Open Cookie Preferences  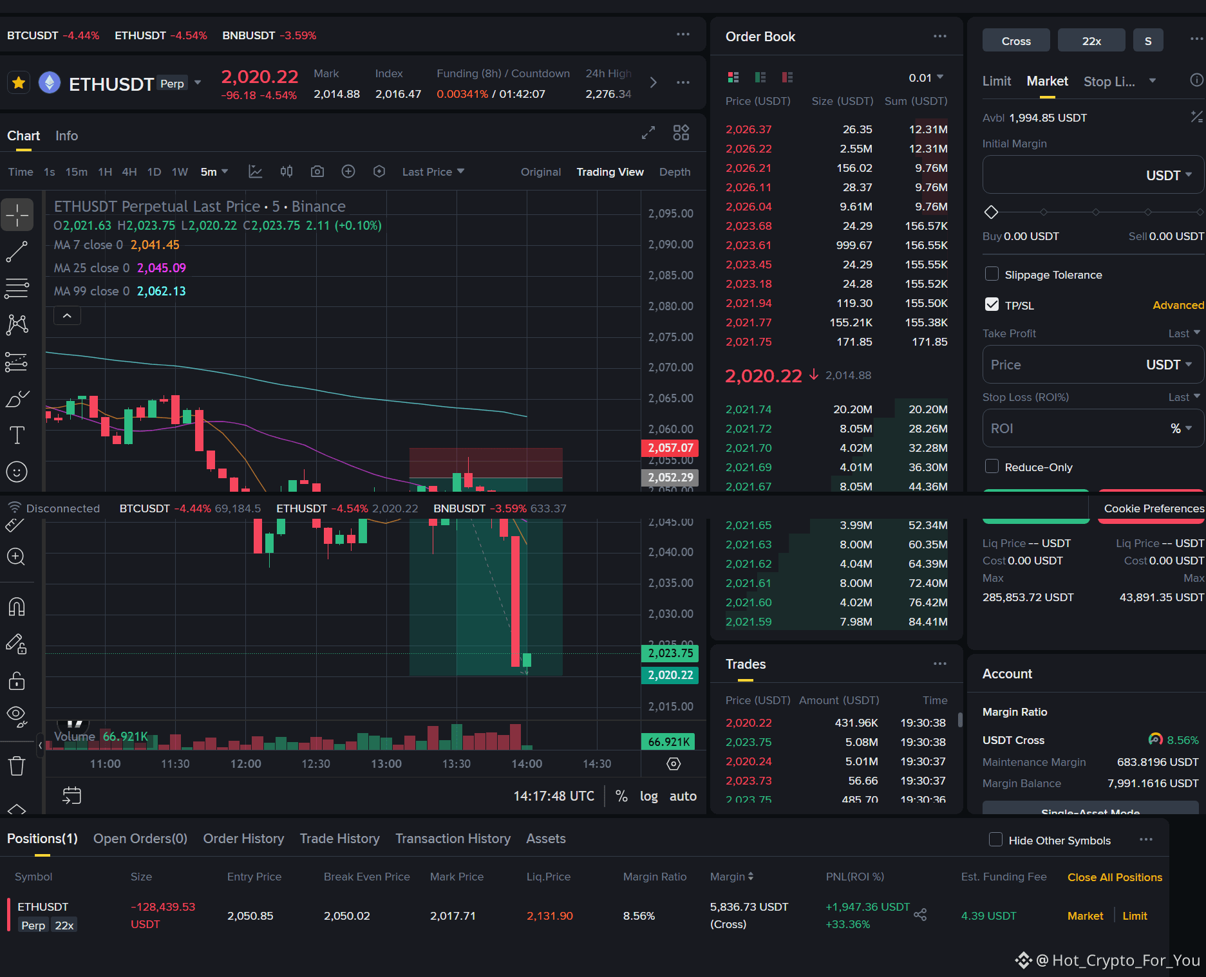click(x=1153, y=508)
